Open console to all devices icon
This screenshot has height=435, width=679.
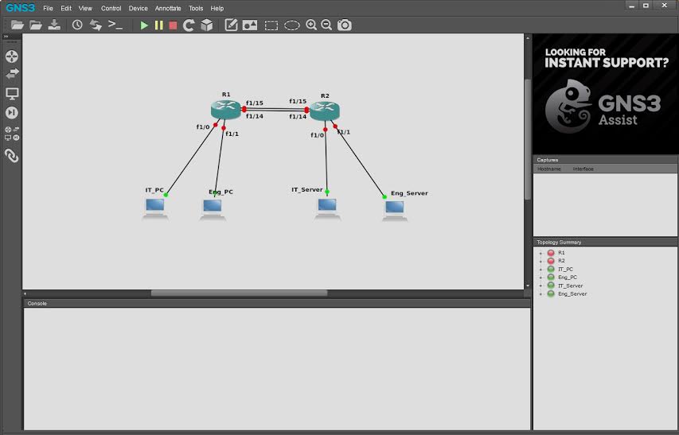(x=115, y=25)
